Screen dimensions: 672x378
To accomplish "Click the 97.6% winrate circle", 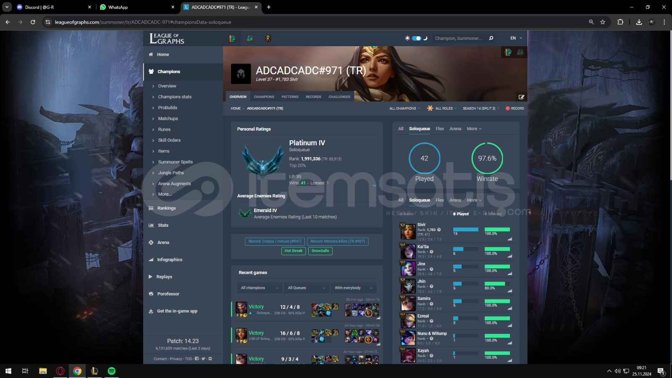I will 487,158.
